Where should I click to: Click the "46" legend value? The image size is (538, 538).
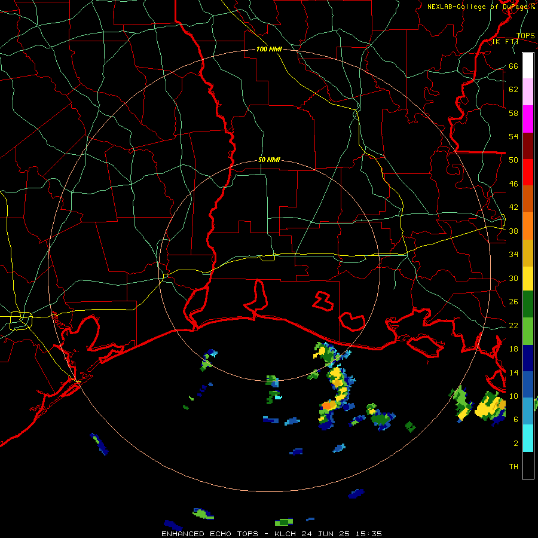(x=513, y=184)
